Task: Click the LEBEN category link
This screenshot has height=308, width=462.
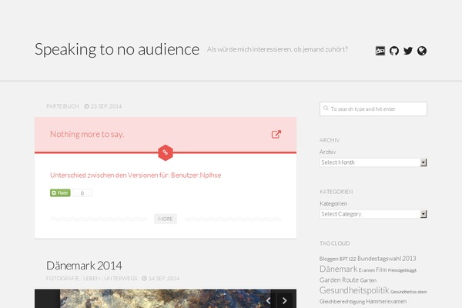Action: click(92, 278)
